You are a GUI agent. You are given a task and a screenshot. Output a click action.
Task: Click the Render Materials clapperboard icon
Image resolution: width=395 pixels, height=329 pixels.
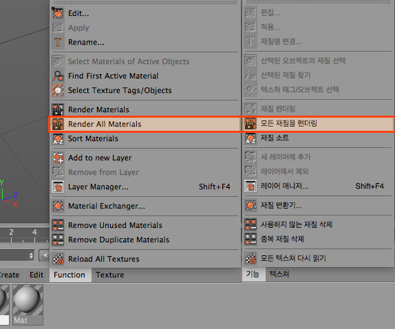pyautogui.click(x=58, y=109)
